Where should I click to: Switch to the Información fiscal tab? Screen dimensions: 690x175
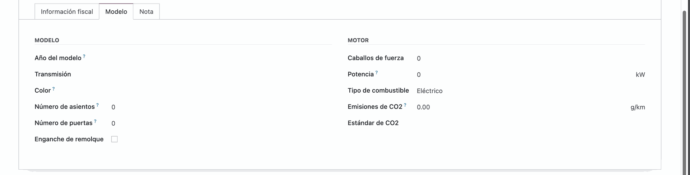coord(67,12)
